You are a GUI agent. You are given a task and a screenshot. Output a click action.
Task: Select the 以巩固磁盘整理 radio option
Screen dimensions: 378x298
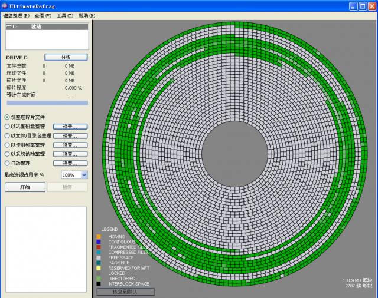pyautogui.click(x=7, y=127)
